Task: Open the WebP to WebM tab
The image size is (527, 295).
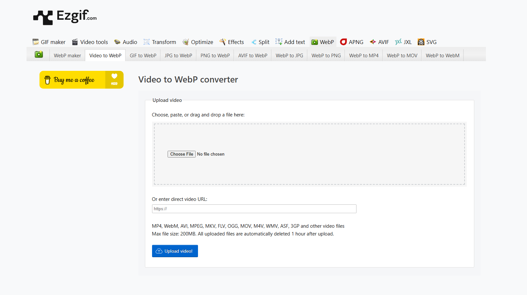Action: point(443,55)
